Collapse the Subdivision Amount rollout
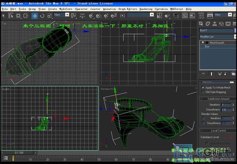This screenshot has height=164, width=237. pyautogui.click(x=218, y=99)
